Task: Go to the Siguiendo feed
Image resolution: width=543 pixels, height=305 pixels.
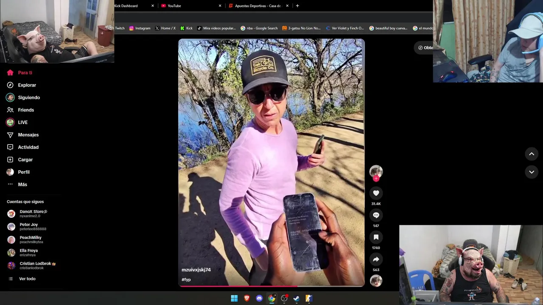Action: [x=23, y=97]
